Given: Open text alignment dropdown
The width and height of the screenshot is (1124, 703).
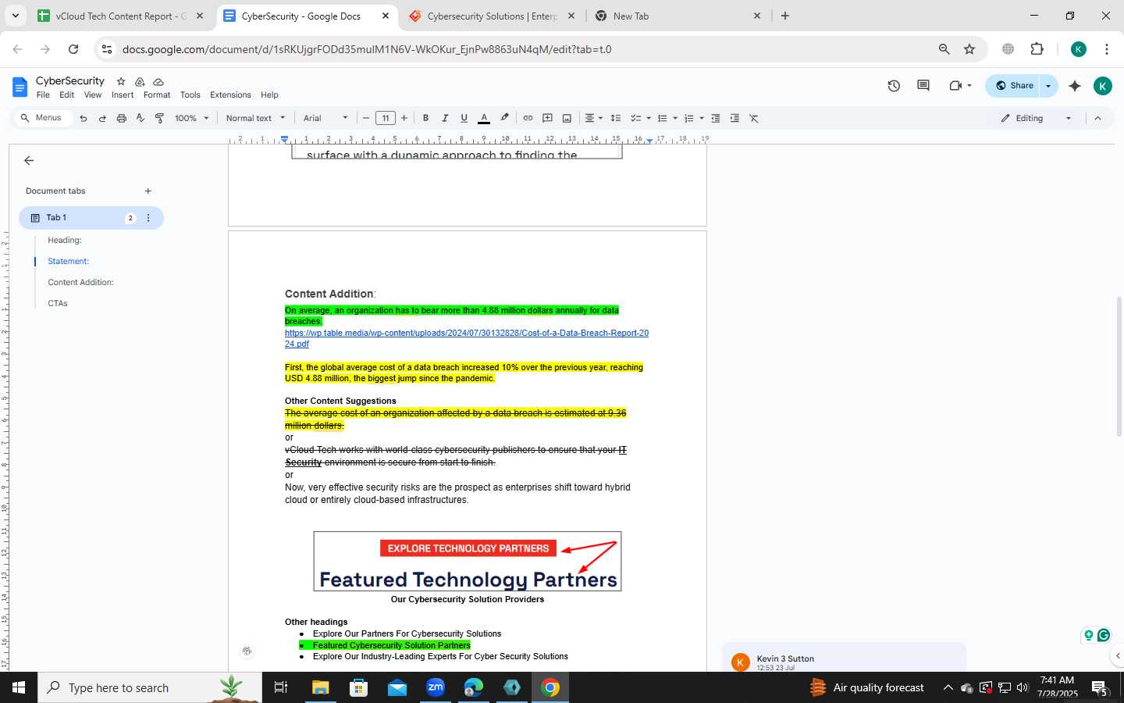Looking at the screenshot, I should (x=593, y=118).
